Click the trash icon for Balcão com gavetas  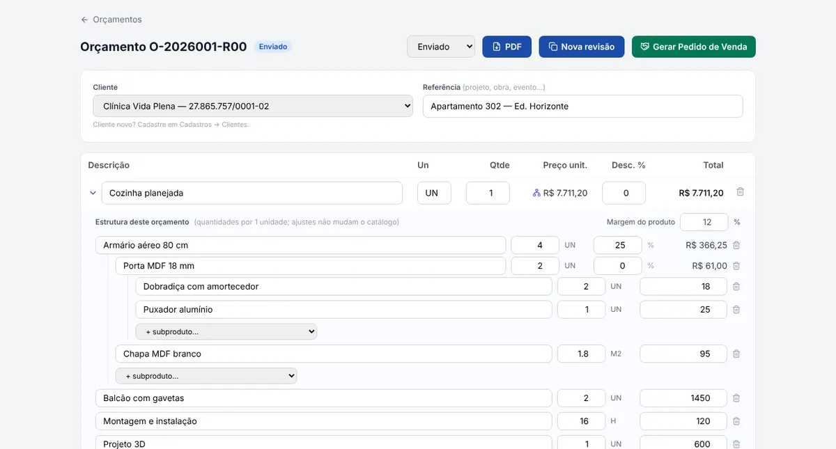pos(736,398)
